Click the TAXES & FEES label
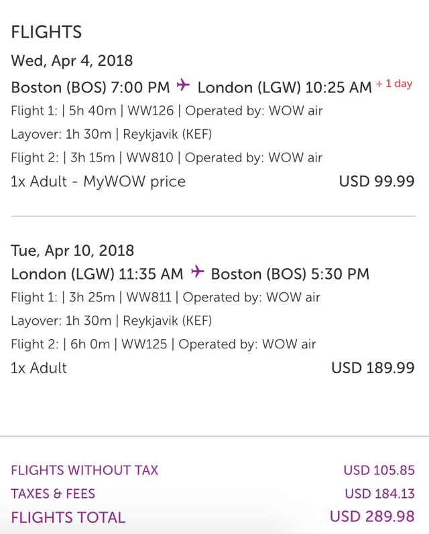The width and height of the screenshot is (429, 534). pyautogui.click(x=53, y=494)
